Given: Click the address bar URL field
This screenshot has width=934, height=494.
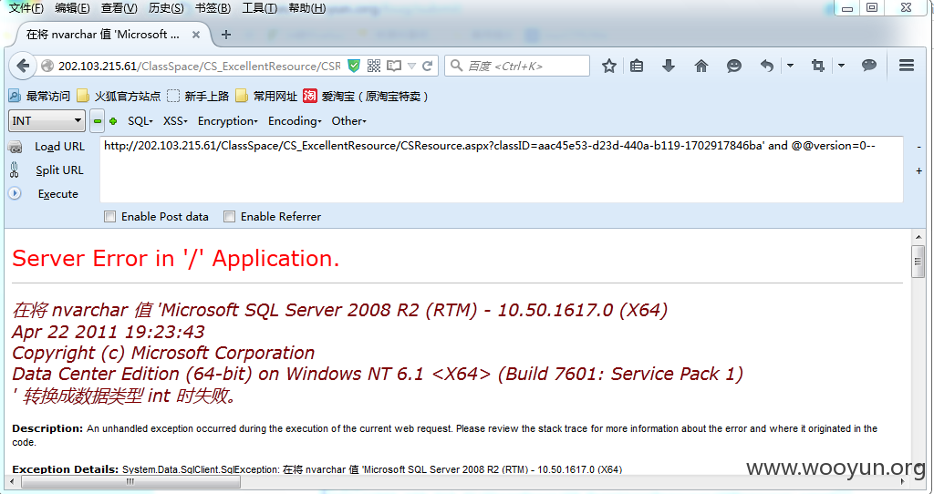Looking at the screenshot, I should [x=199, y=66].
